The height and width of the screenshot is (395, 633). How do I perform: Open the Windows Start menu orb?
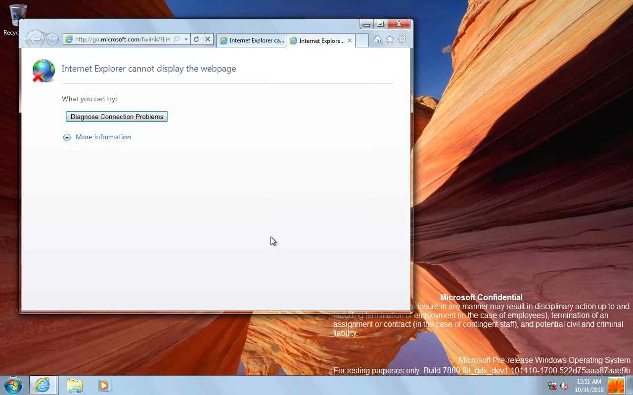[x=13, y=385]
